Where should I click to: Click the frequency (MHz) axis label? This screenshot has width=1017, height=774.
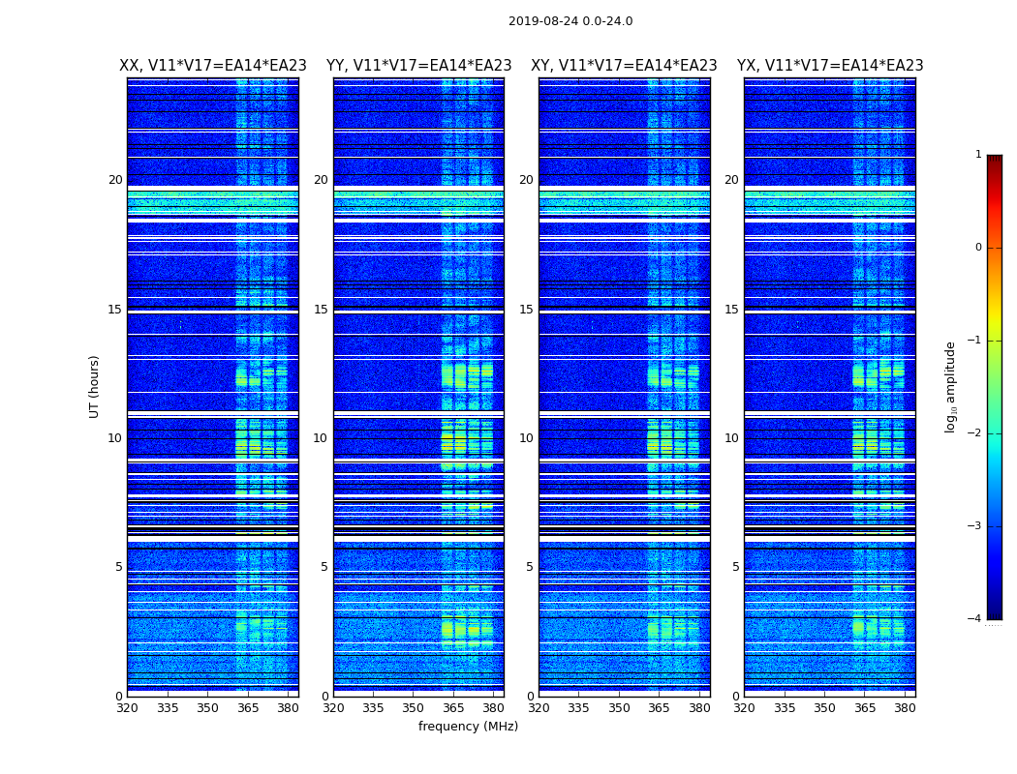click(x=468, y=726)
